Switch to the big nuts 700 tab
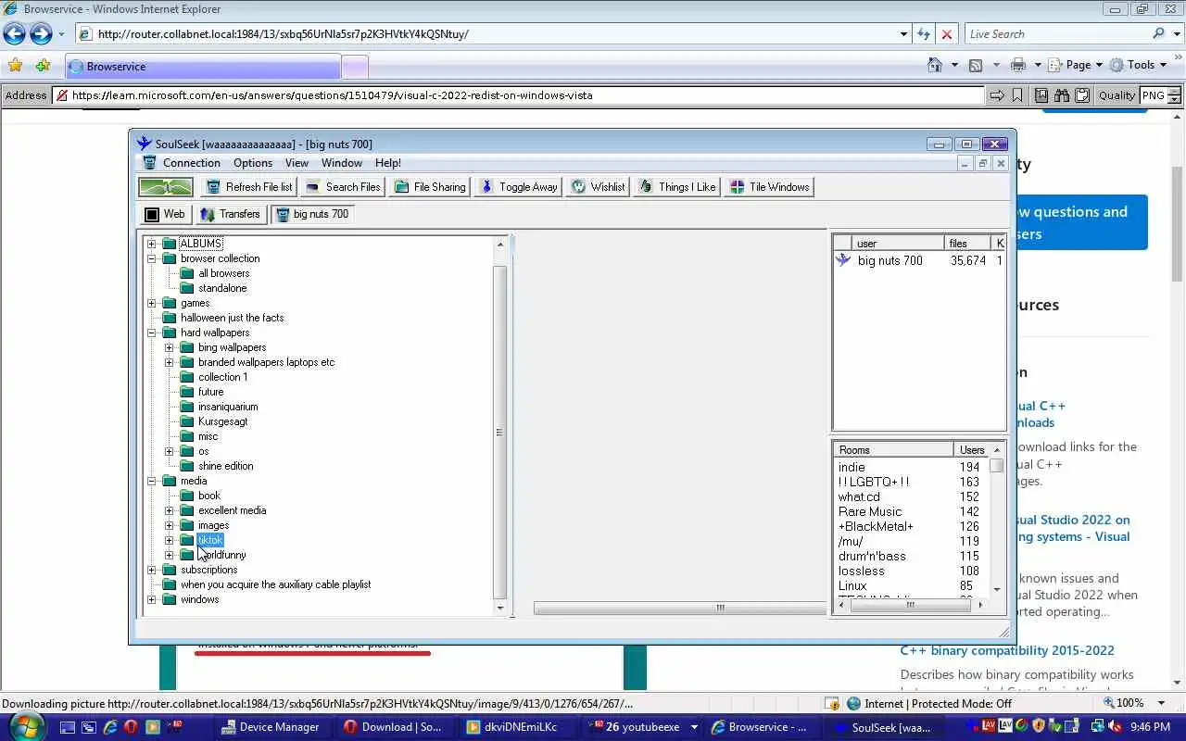Viewport: 1186px width, 741px height. pyautogui.click(x=311, y=214)
